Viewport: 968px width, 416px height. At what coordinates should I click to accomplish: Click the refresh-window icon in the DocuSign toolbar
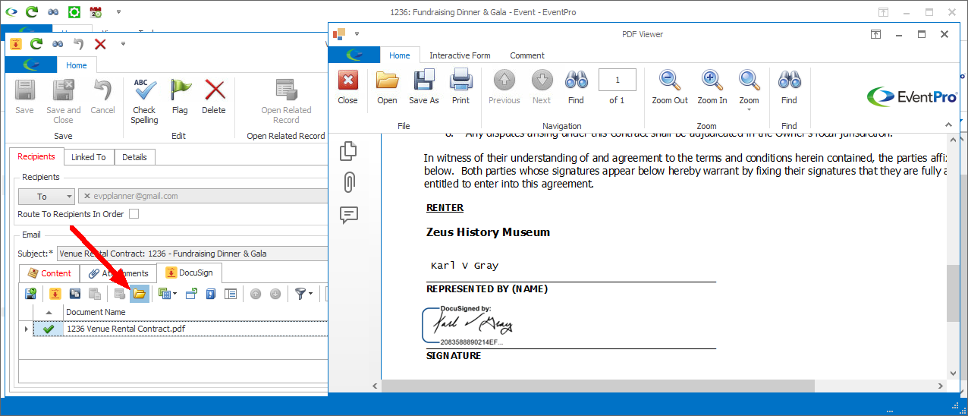pyautogui.click(x=190, y=294)
